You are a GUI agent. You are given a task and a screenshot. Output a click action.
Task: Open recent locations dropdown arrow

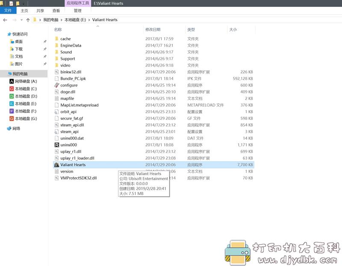(x=21, y=20)
